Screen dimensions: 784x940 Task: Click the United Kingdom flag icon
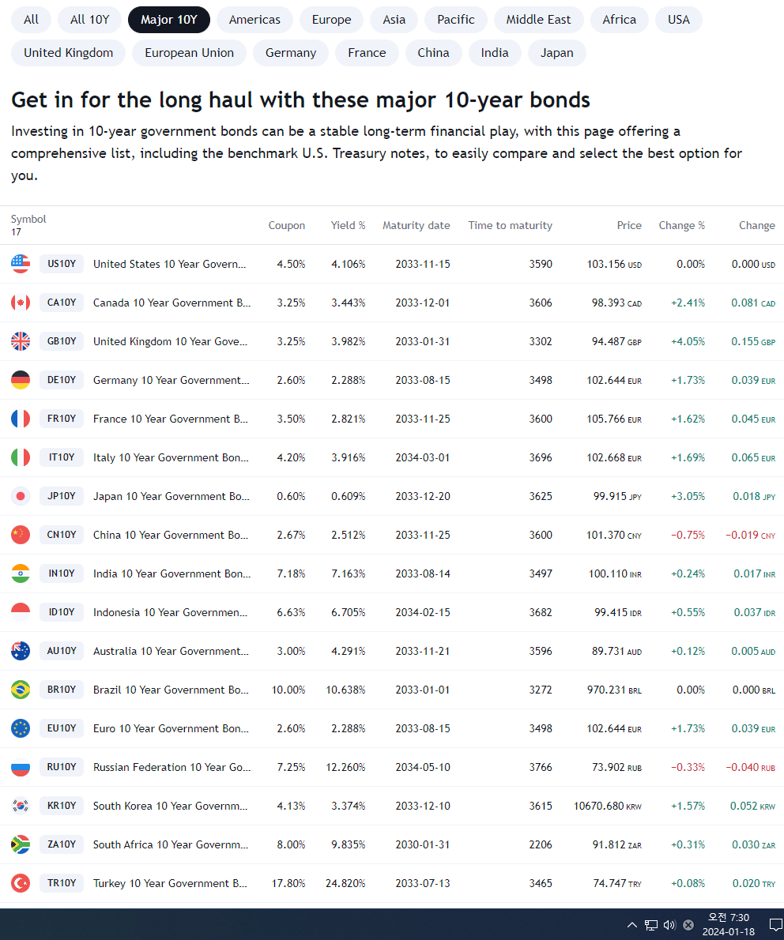[21, 341]
